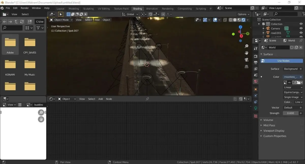Go to parent directory in file browser
The height and width of the screenshot is (164, 305).
click(16, 22)
